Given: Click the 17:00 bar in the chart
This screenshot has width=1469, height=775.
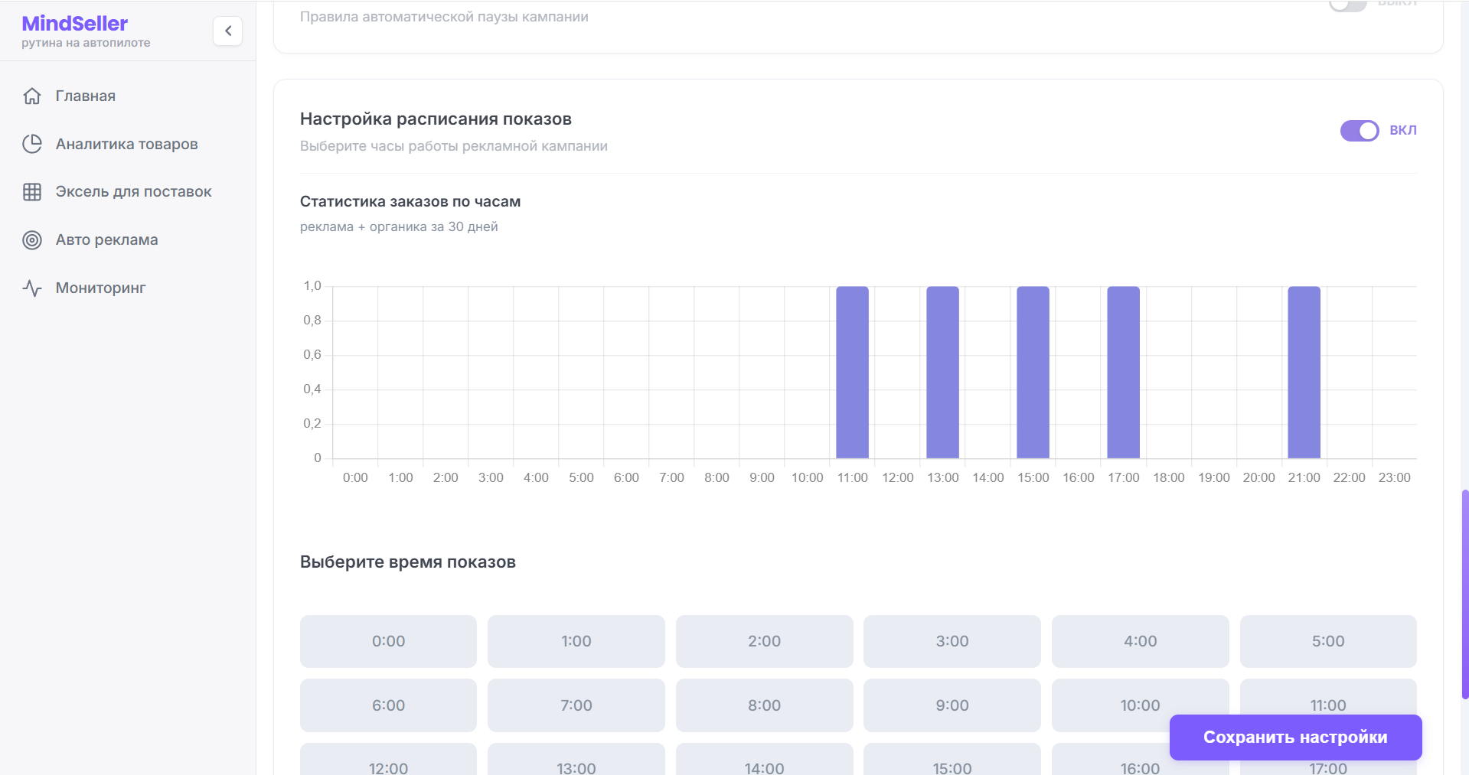Looking at the screenshot, I should tap(1123, 373).
